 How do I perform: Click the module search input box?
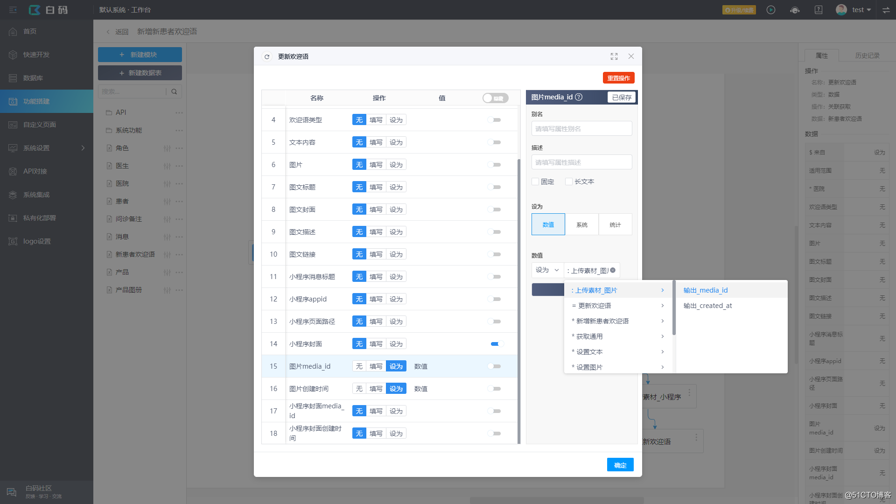(133, 91)
